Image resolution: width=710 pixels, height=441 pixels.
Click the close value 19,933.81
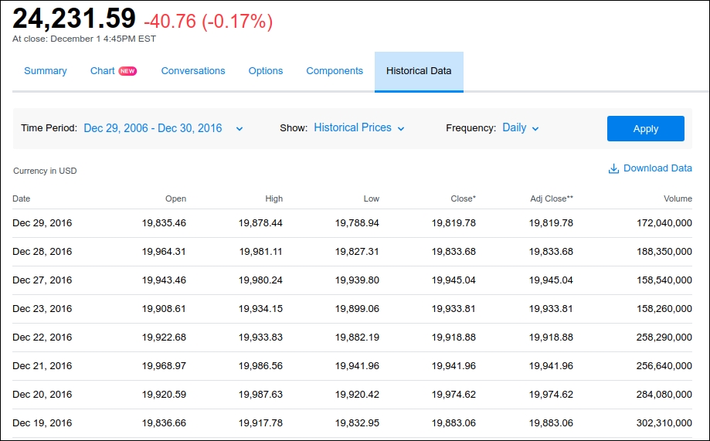454,309
